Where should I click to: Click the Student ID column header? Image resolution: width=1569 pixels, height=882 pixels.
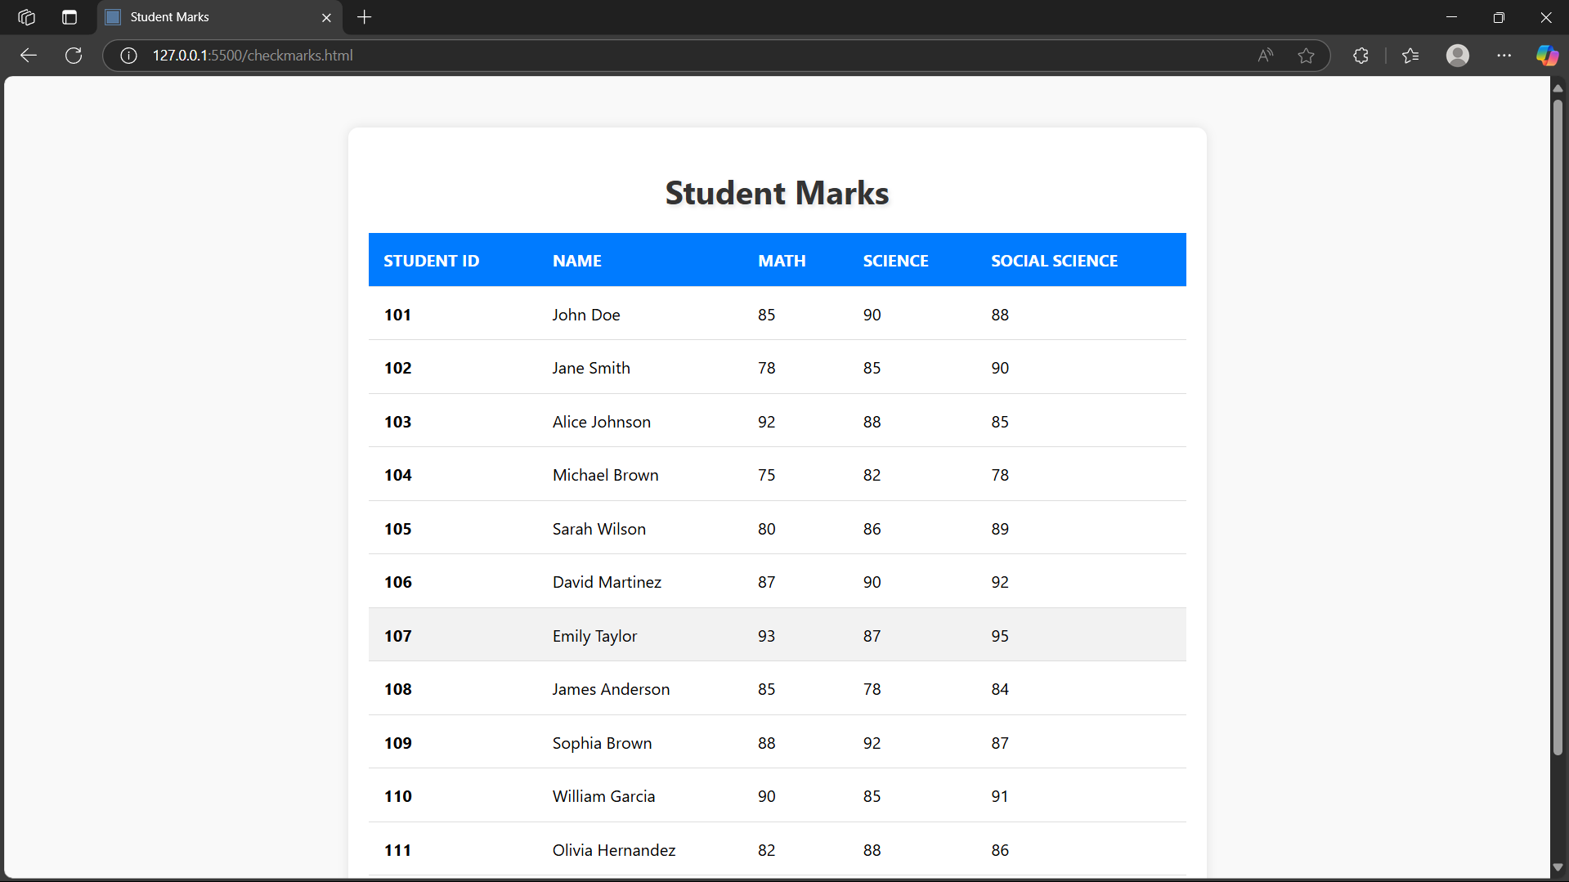[x=431, y=261]
